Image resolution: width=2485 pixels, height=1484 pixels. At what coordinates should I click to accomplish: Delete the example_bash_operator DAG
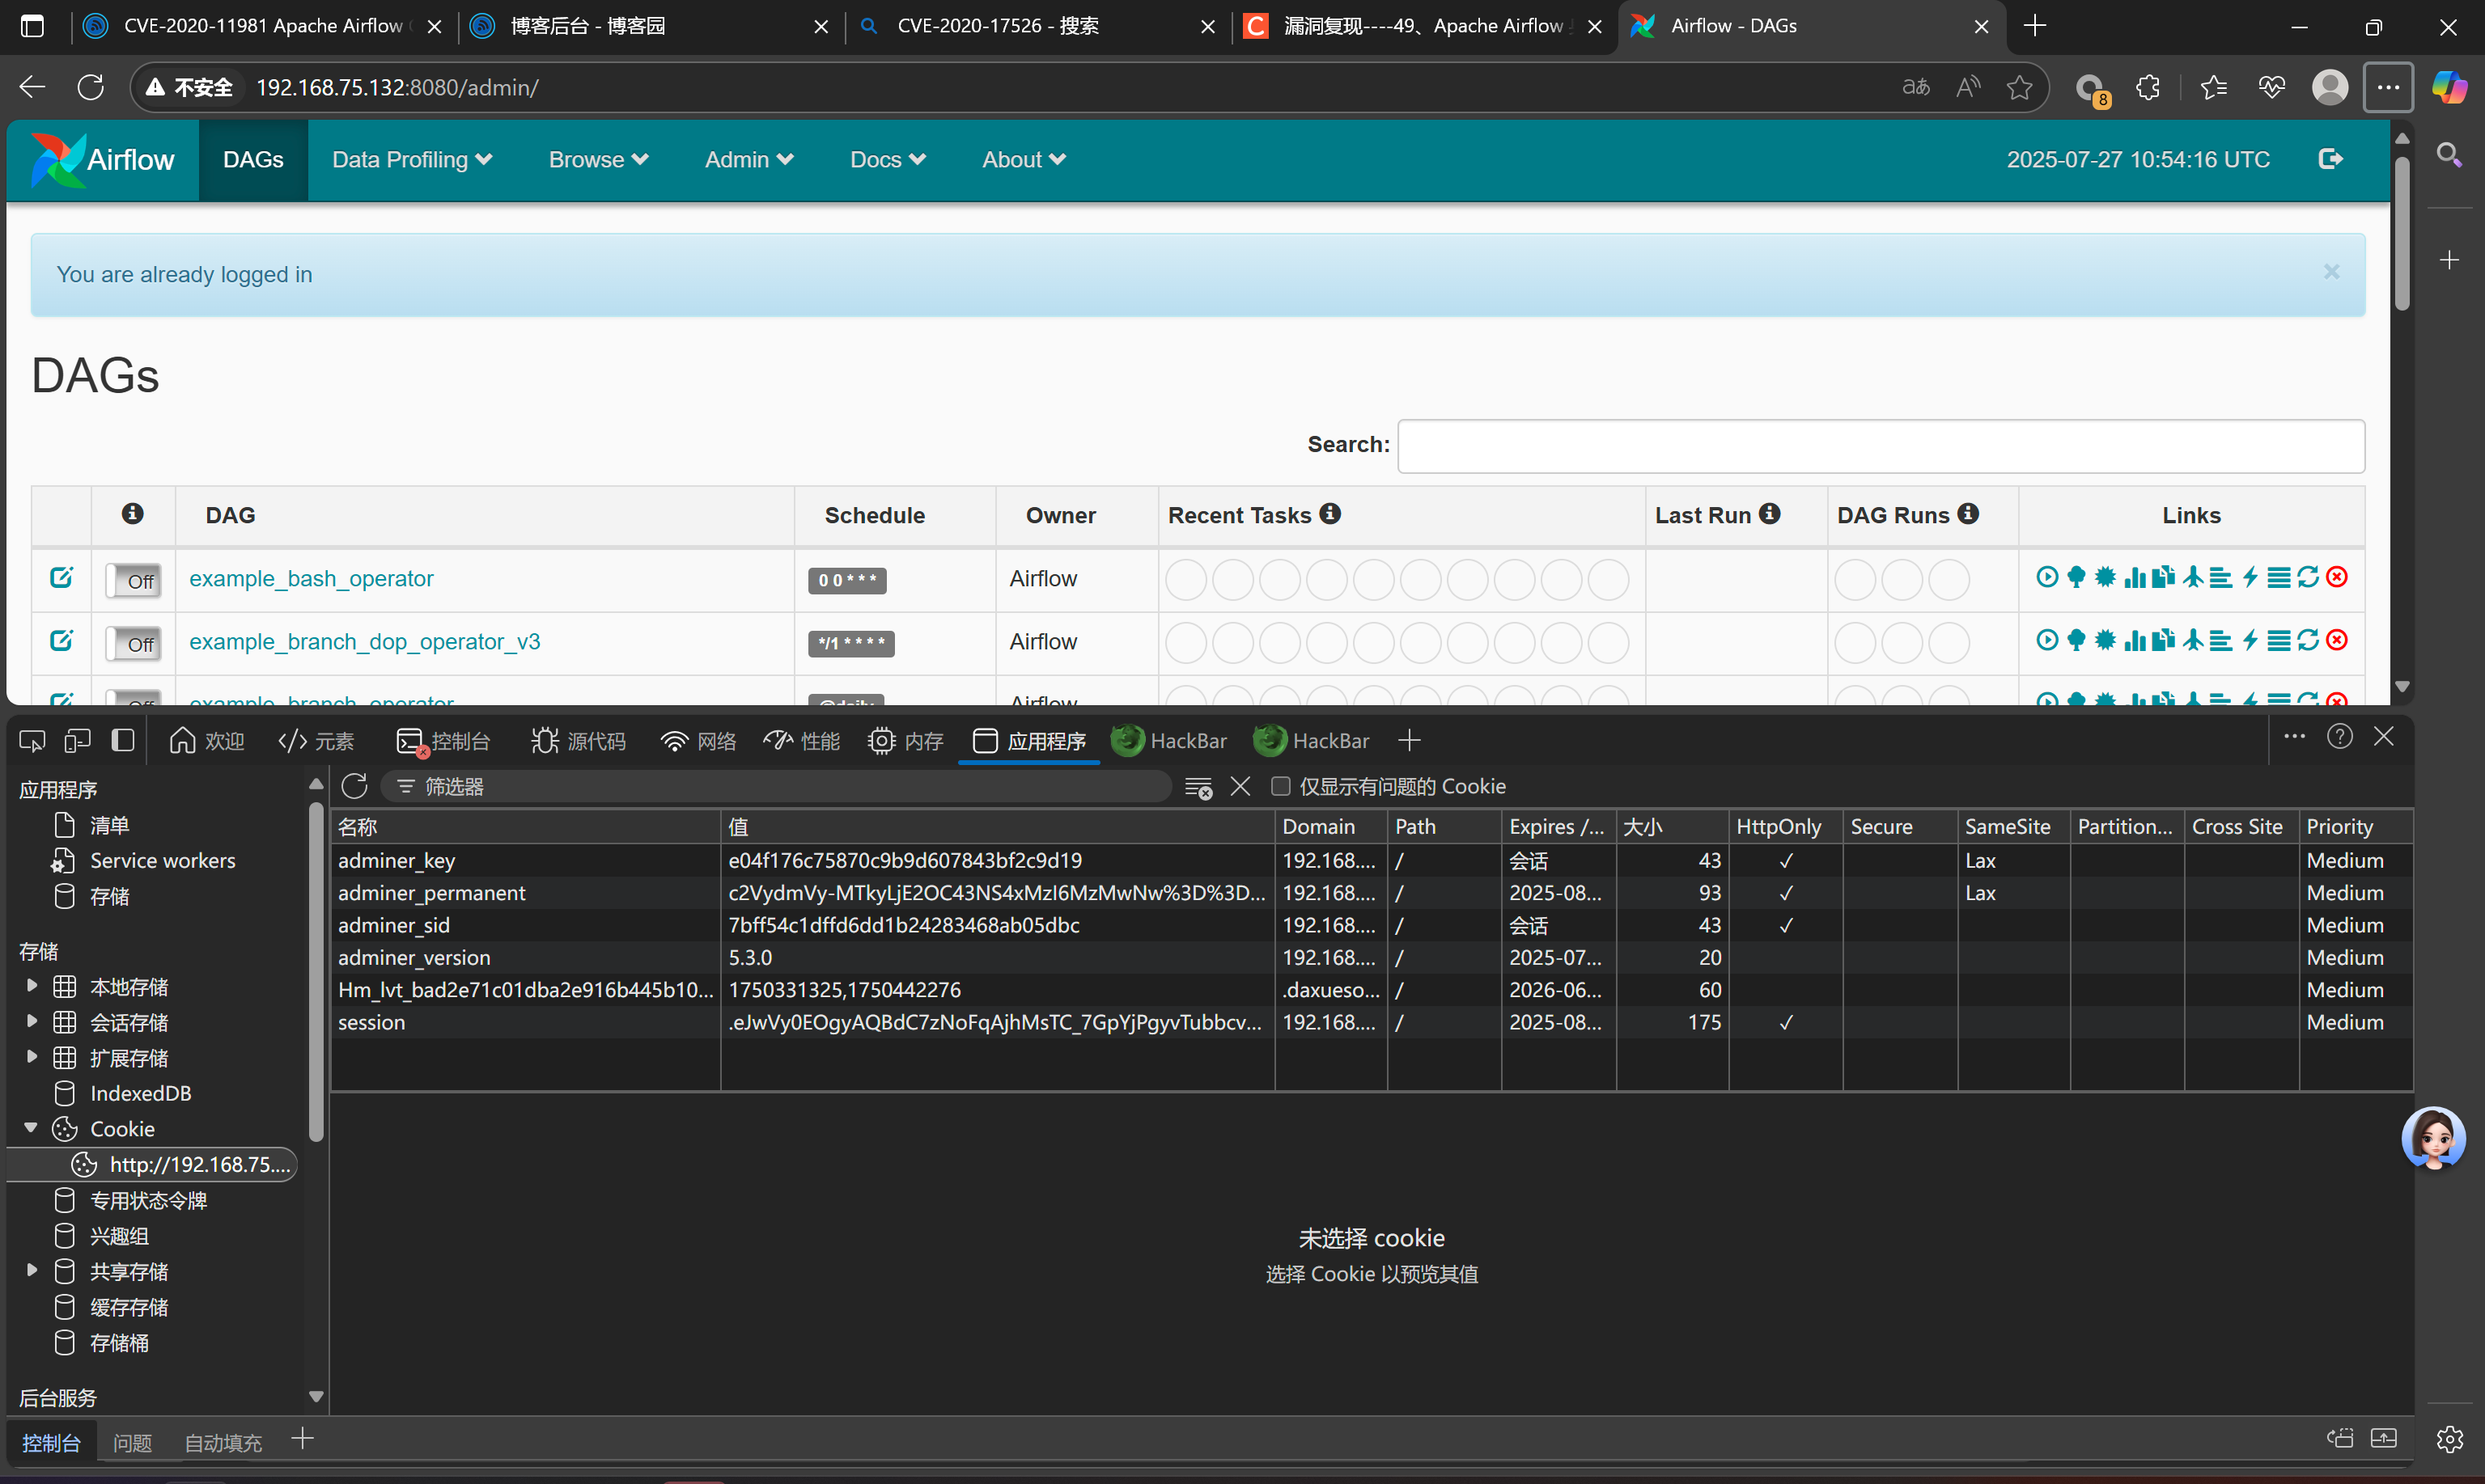2336,577
